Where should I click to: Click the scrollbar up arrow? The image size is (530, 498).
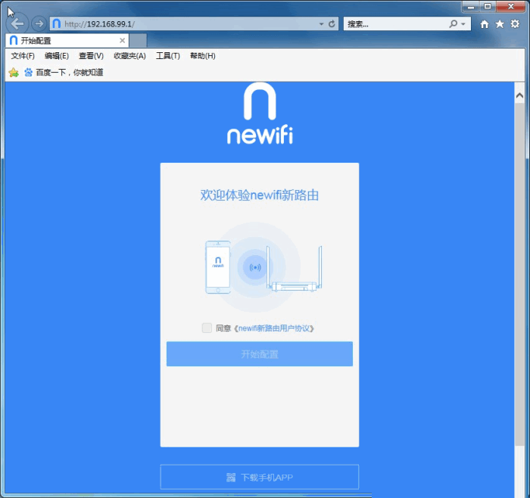click(519, 96)
